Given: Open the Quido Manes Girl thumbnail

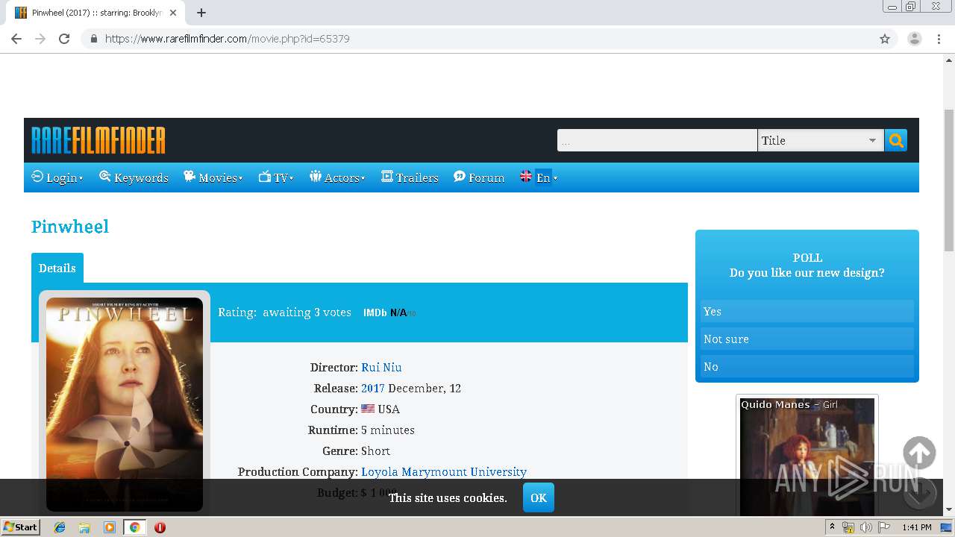Looking at the screenshot, I should pyautogui.click(x=807, y=456).
